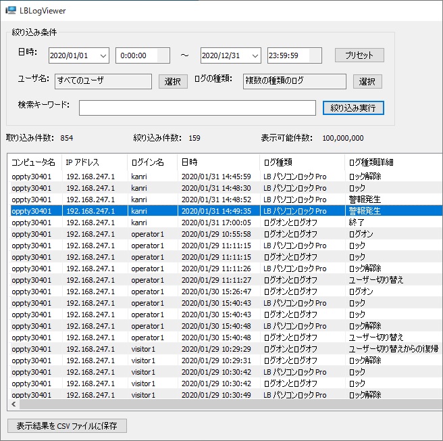Select ロック解除 row at 2020/01/29 11:11:26

tap(226, 269)
